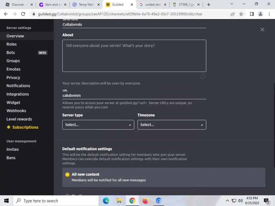Open Microsoft Edge from the taskbar
This screenshot has height=206, width=275.
tap(106, 201)
